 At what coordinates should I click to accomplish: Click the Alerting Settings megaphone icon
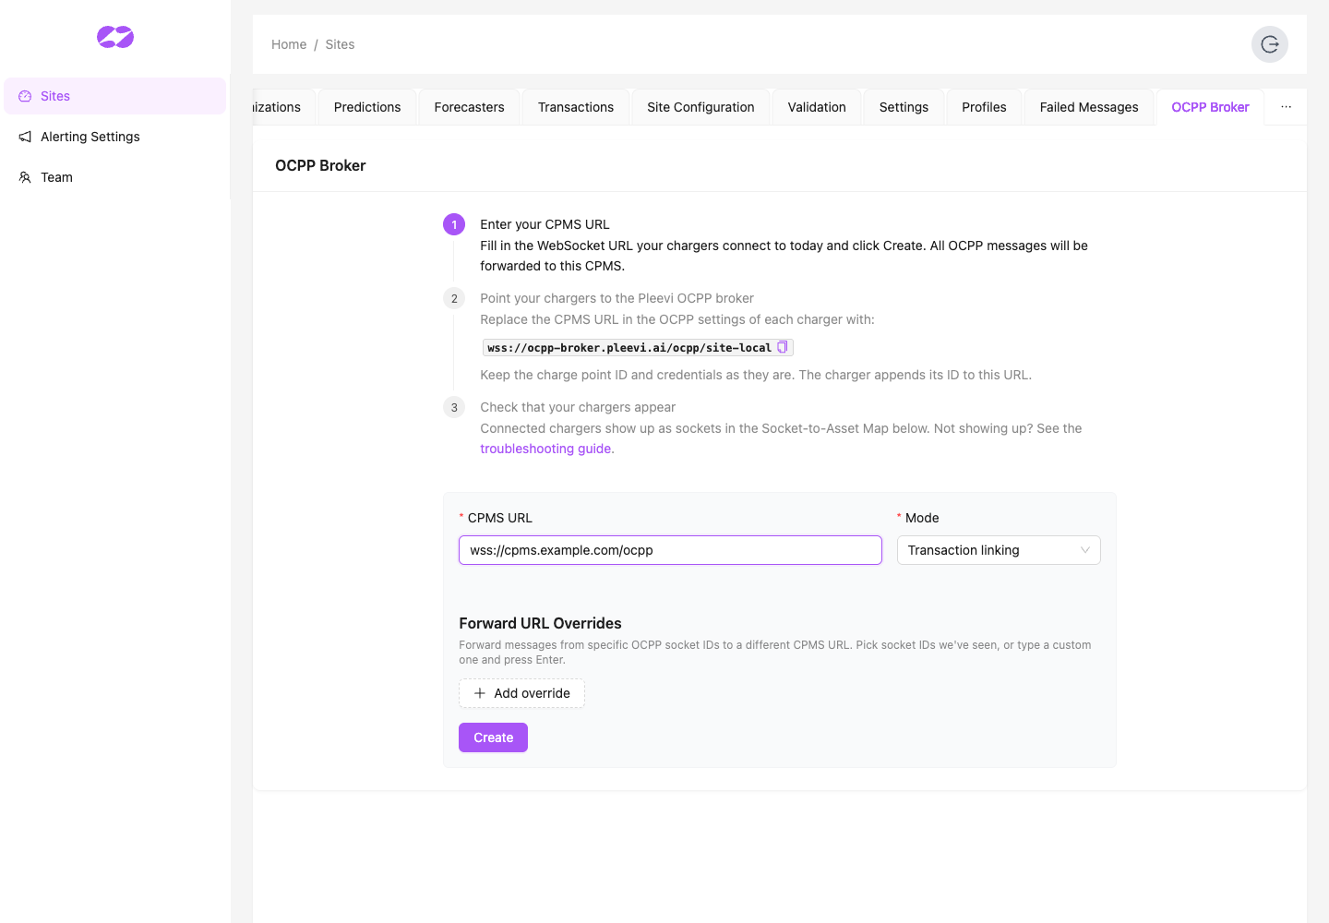pos(25,137)
